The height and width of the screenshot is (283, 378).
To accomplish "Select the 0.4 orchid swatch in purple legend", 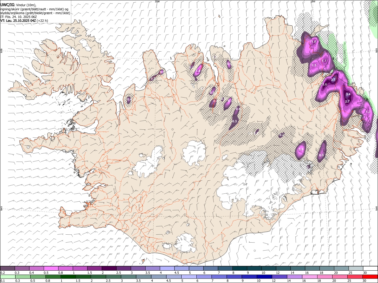I will click(x=37, y=269).
